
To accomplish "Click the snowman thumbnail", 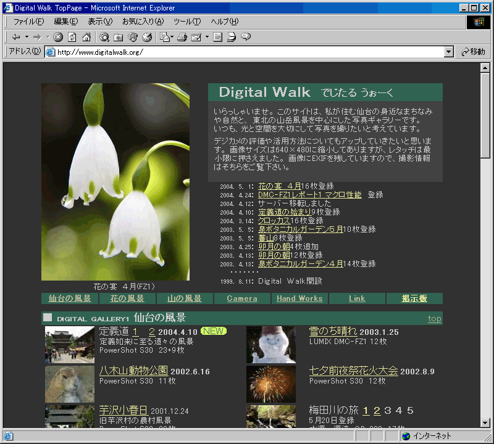I will click(271, 345).
